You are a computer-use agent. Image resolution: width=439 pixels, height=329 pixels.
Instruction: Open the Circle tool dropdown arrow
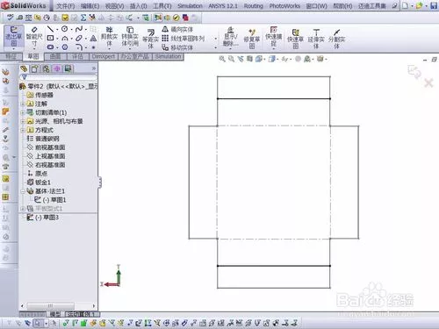pos(71,29)
